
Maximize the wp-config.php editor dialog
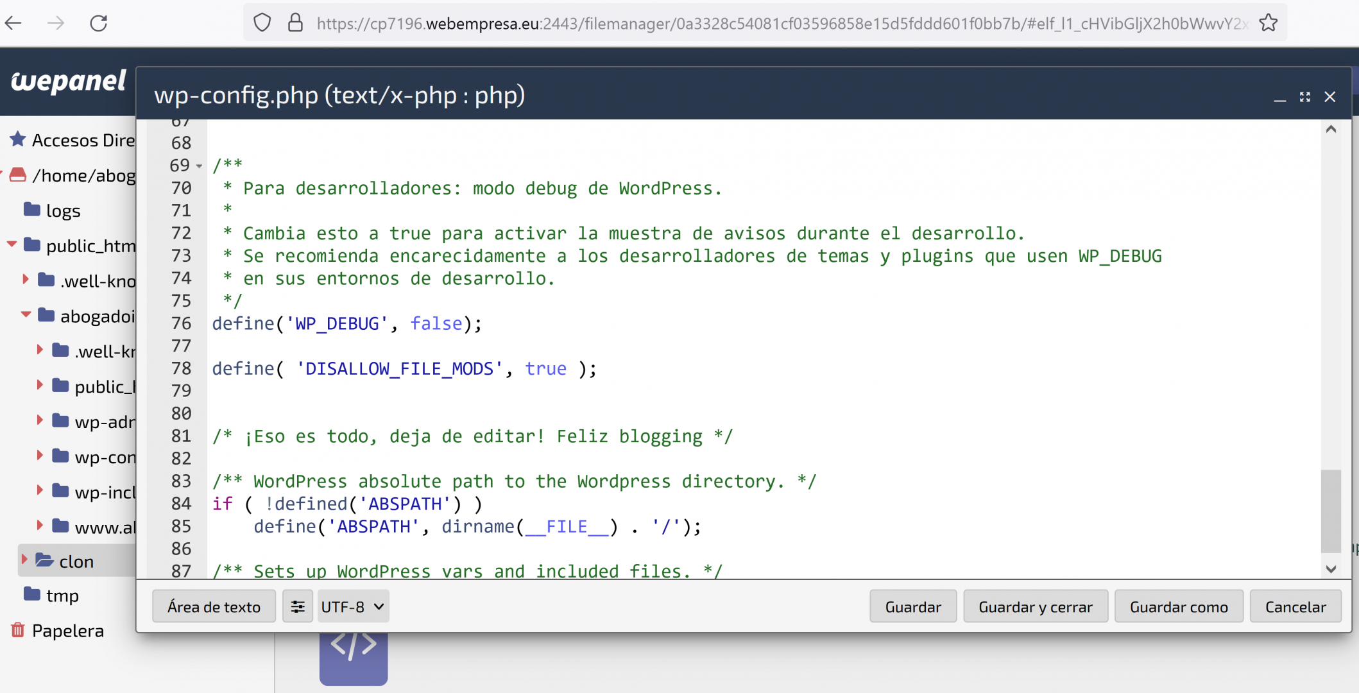click(1305, 97)
